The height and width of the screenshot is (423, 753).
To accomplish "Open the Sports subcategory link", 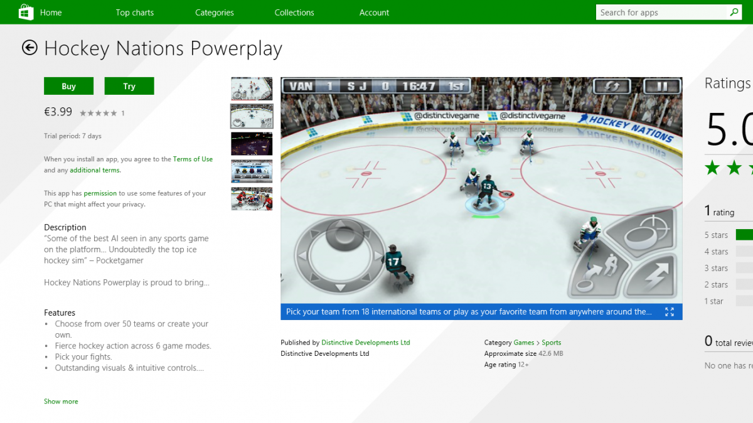I will [x=552, y=343].
